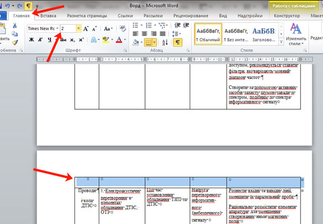Open Change Case Aa dropdown
The image size is (323, 224).
[x=109, y=29]
